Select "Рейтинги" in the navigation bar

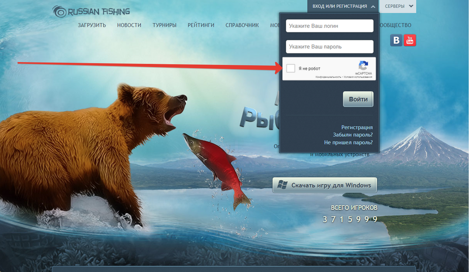201,25
